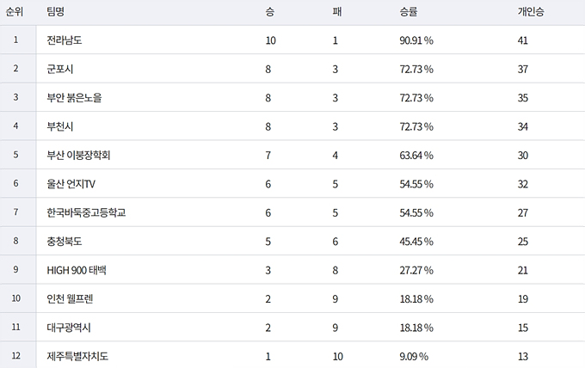
Task: Click the 패 column header
Action: click(336, 12)
